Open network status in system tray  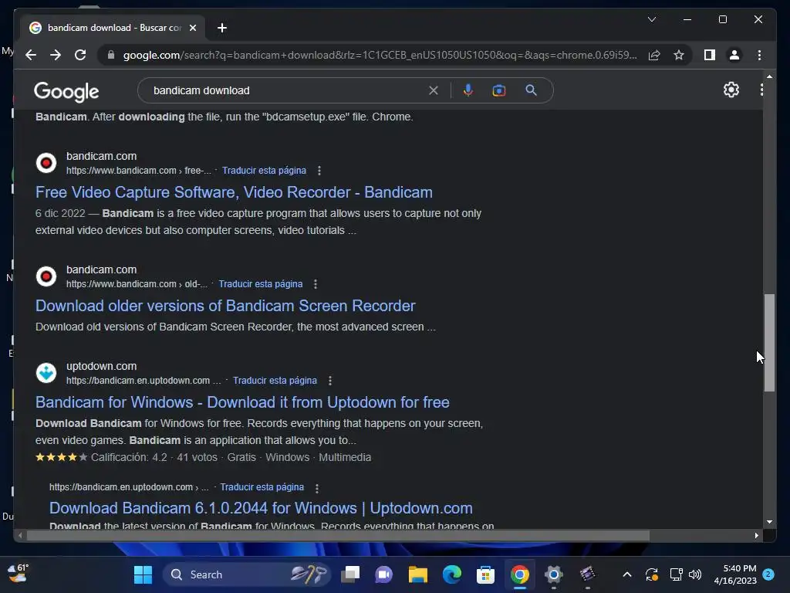tap(676, 574)
